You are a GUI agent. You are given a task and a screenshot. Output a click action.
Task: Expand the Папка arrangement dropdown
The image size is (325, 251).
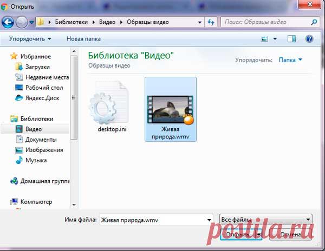click(x=290, y=60)
